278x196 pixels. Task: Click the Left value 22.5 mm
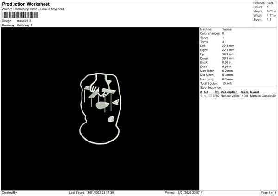click(228, 46)
